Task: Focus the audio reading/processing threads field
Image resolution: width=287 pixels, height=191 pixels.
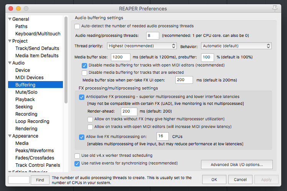Action: coord(152,36)
